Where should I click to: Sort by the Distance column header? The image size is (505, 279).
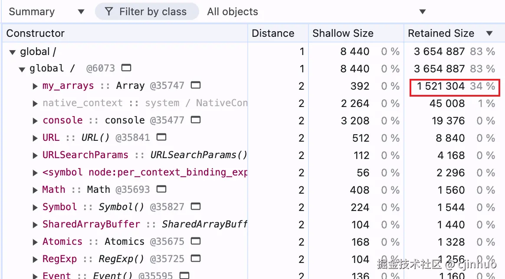click(273, 33)
